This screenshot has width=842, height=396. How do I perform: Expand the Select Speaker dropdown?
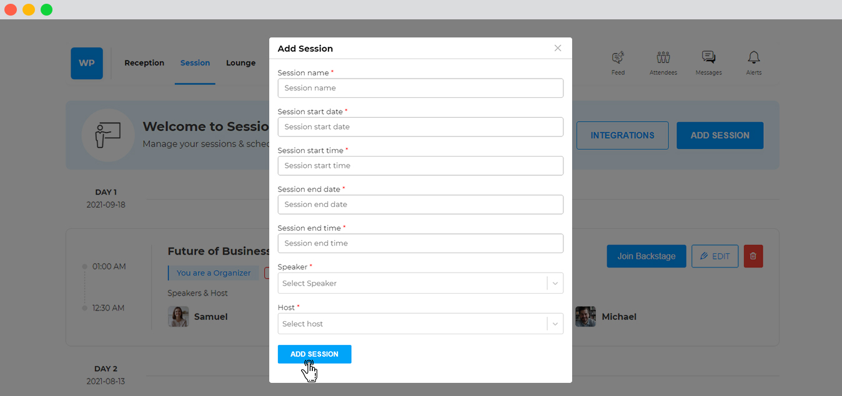point(420,283)
